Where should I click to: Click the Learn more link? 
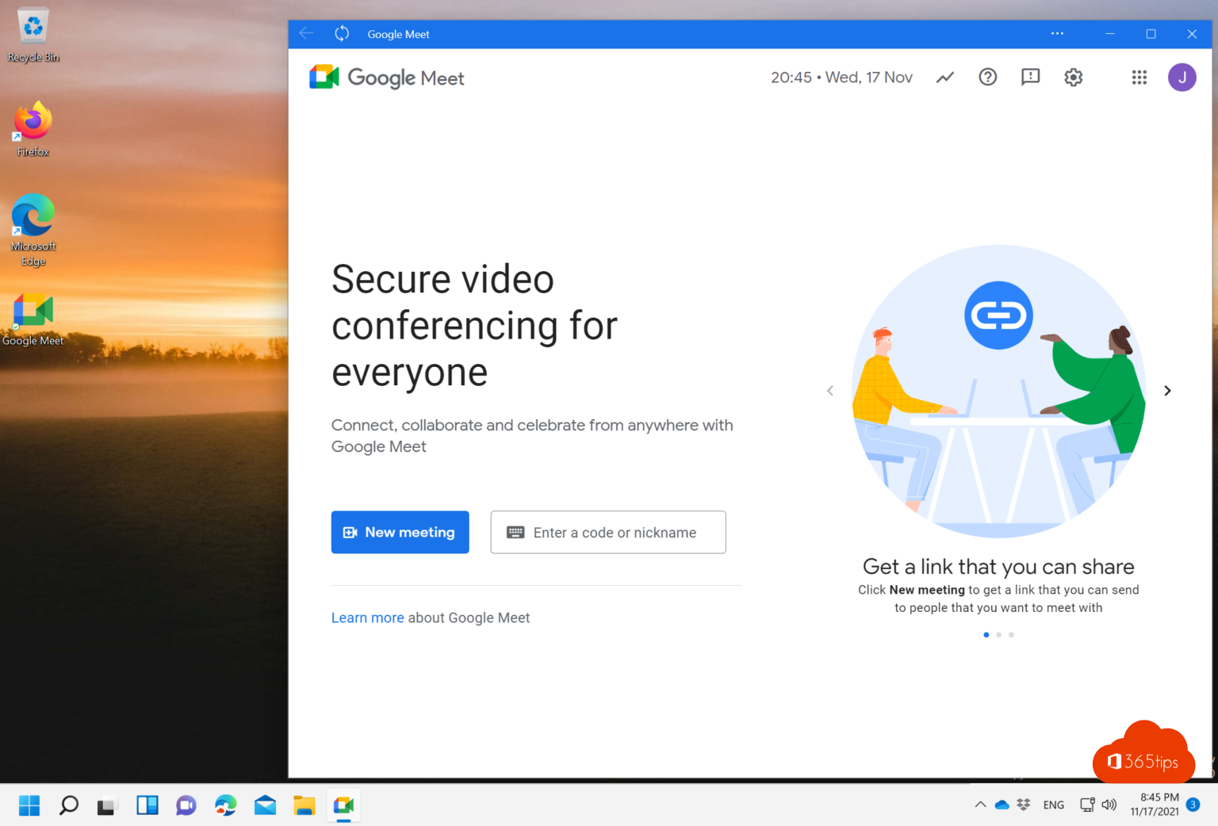coord(367,618)
